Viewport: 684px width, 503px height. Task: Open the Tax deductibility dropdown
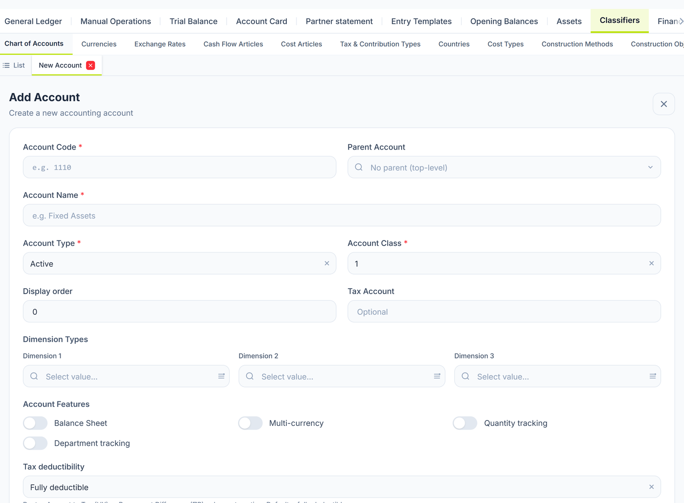pos(342,487)
